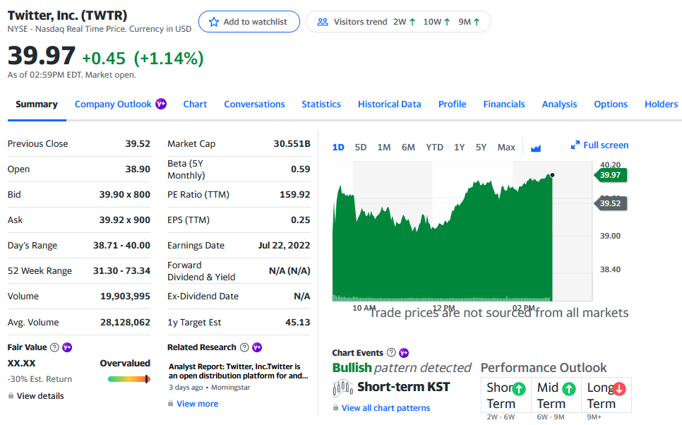The image size is (682, 425).
Task: Click the green up arrow for Short Term
Action: point(519,388)
